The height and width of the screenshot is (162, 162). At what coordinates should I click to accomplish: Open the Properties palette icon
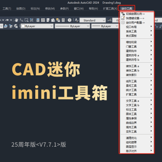38,20
